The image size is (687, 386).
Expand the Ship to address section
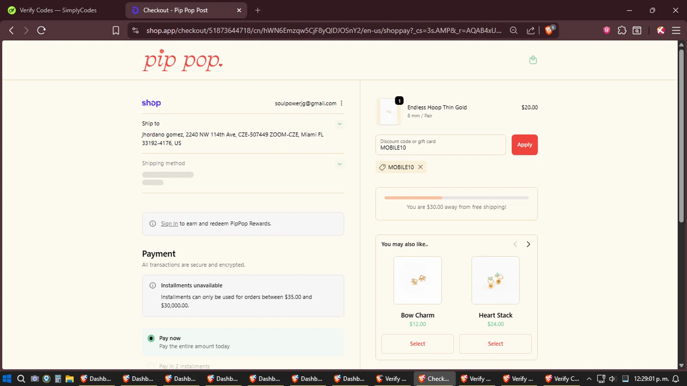pos(339,124)
